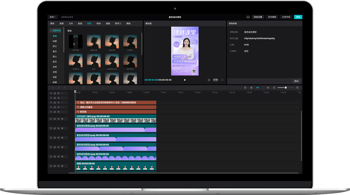This screenshot has height=195, width=350.
Task: Play the video preview
Action: click(x=185, y=80)
